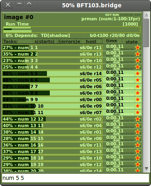Select task 40% - num 13 13
The width and height of the screenshot is (151, 186).
(52, 125)
